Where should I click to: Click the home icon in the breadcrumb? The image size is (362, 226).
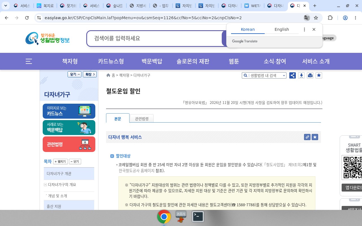[108, 75]
